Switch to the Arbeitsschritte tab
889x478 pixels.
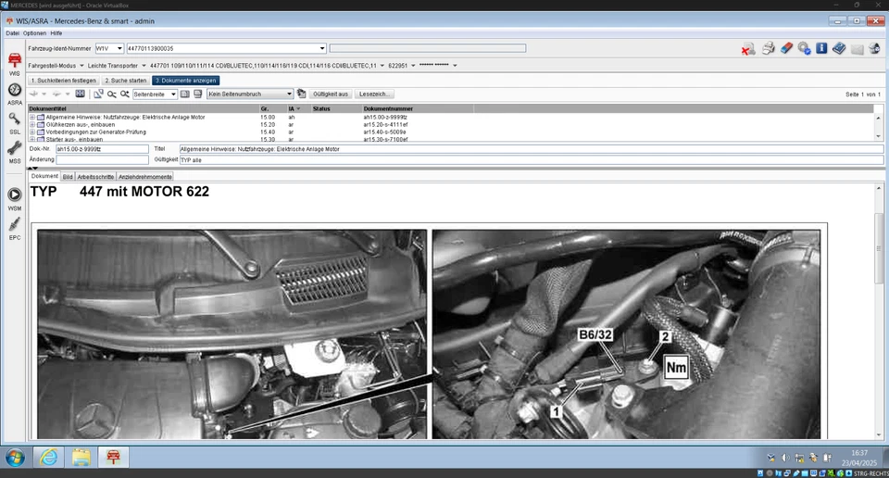(95, 177)
